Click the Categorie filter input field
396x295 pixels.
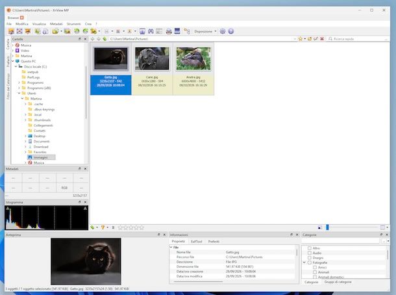click(x=341, y=241)
